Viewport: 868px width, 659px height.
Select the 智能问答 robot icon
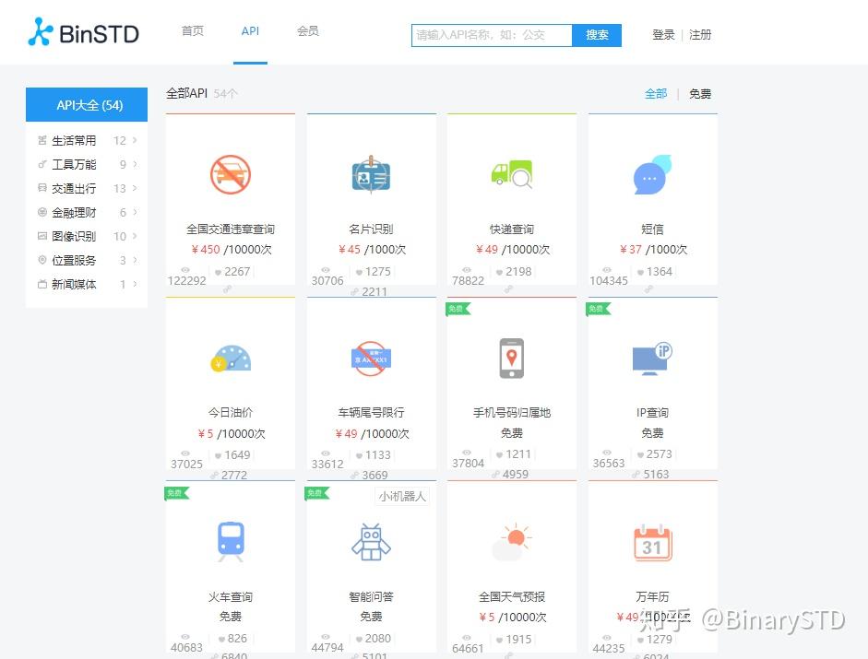click(371, 542)
